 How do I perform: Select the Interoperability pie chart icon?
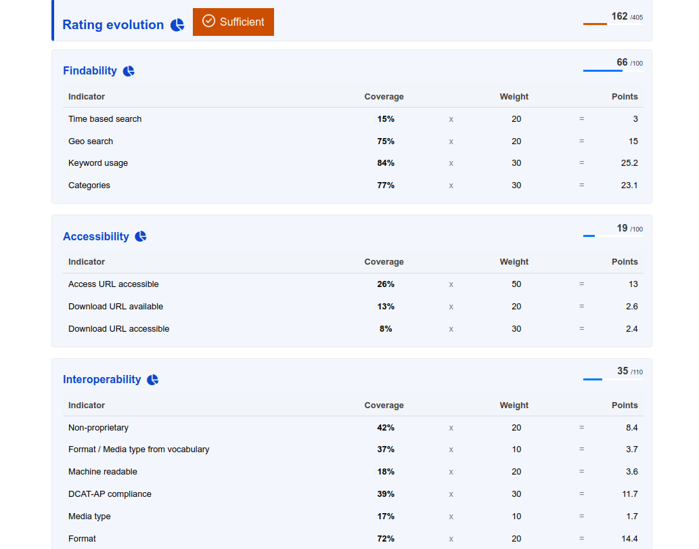(153, 380)
